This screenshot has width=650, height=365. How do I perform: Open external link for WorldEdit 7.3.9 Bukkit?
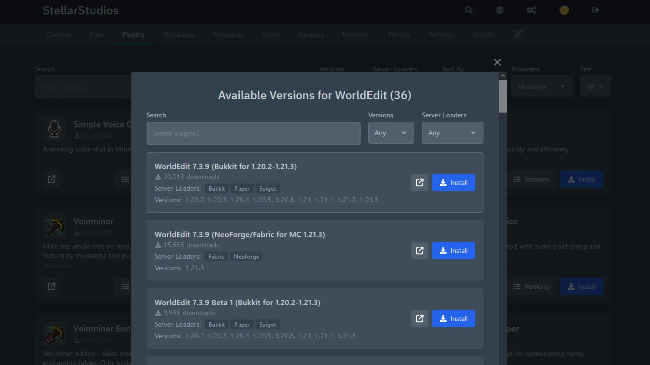click(x=419, y=182)
